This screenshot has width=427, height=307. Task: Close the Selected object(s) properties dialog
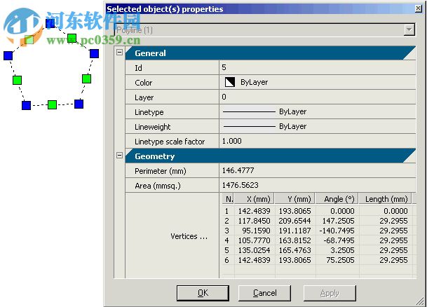[419, 8]
